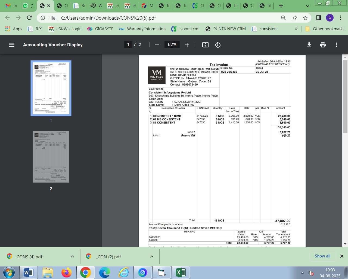This screenshot has width=348, height=279.
Task: Expand options for CONS (4).pdf download
Action: point(72,256)
